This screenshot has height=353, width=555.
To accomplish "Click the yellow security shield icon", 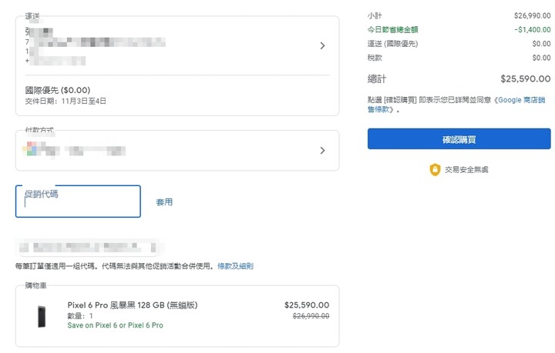I will click(435, 170).
